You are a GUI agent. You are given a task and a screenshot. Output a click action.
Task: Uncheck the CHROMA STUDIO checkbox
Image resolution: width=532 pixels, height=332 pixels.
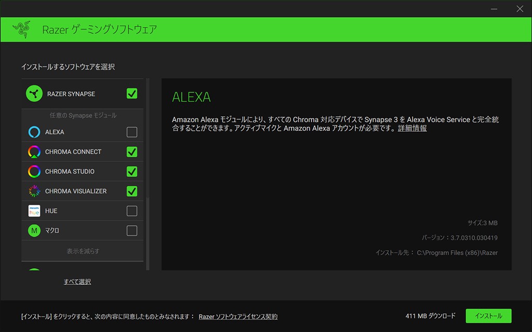(x=132, y=171)
